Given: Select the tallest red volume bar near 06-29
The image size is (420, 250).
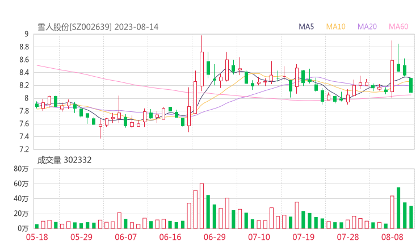Looking at the screenshot, I should point(201,206).
